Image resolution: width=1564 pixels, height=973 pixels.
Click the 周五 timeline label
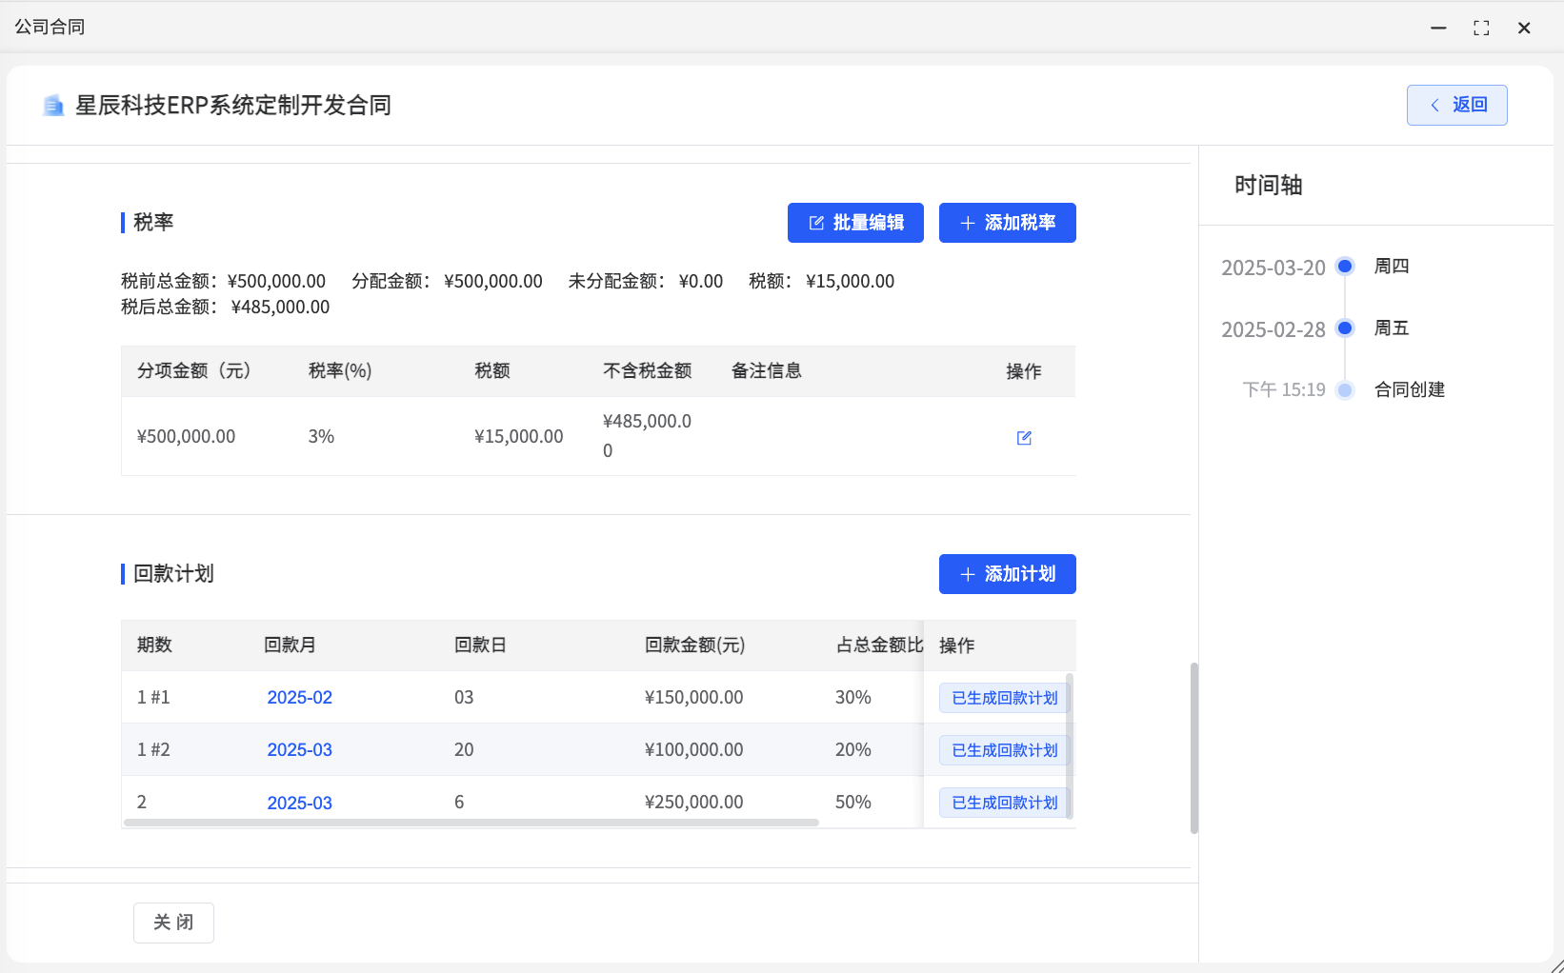1392,328
